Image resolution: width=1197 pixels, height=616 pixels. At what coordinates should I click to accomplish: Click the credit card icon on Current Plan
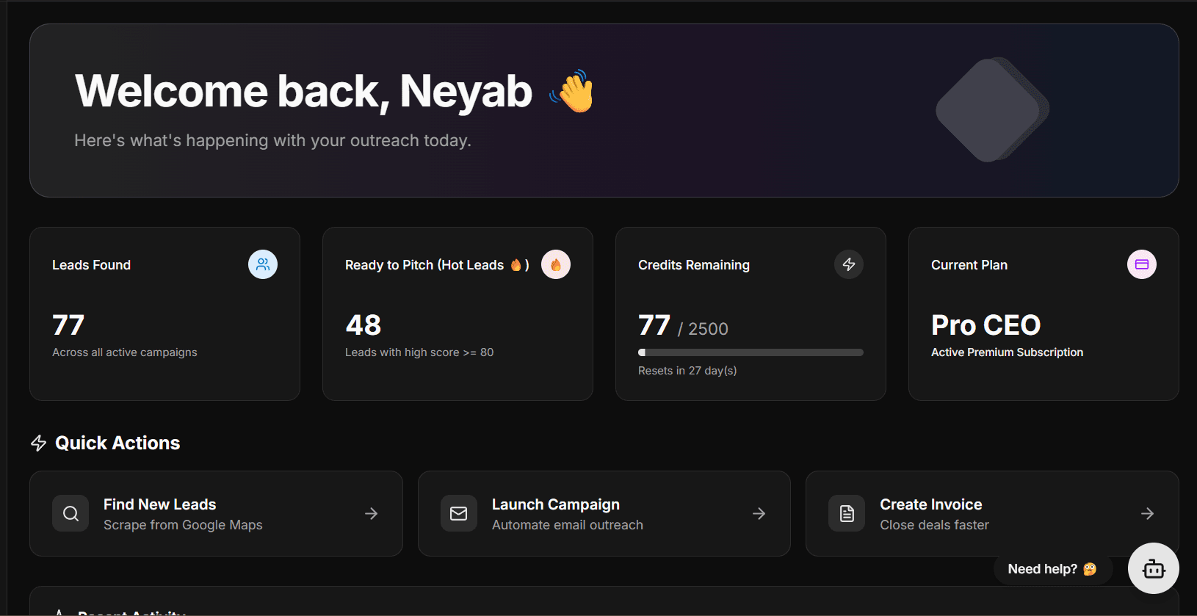(x=1141, y=264)
